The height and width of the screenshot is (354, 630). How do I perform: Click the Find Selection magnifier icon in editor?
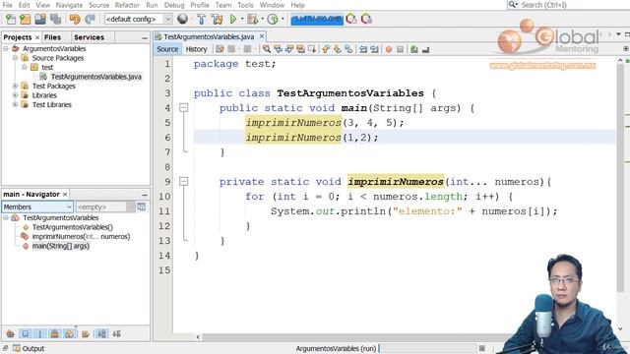(x=267, y=49)
